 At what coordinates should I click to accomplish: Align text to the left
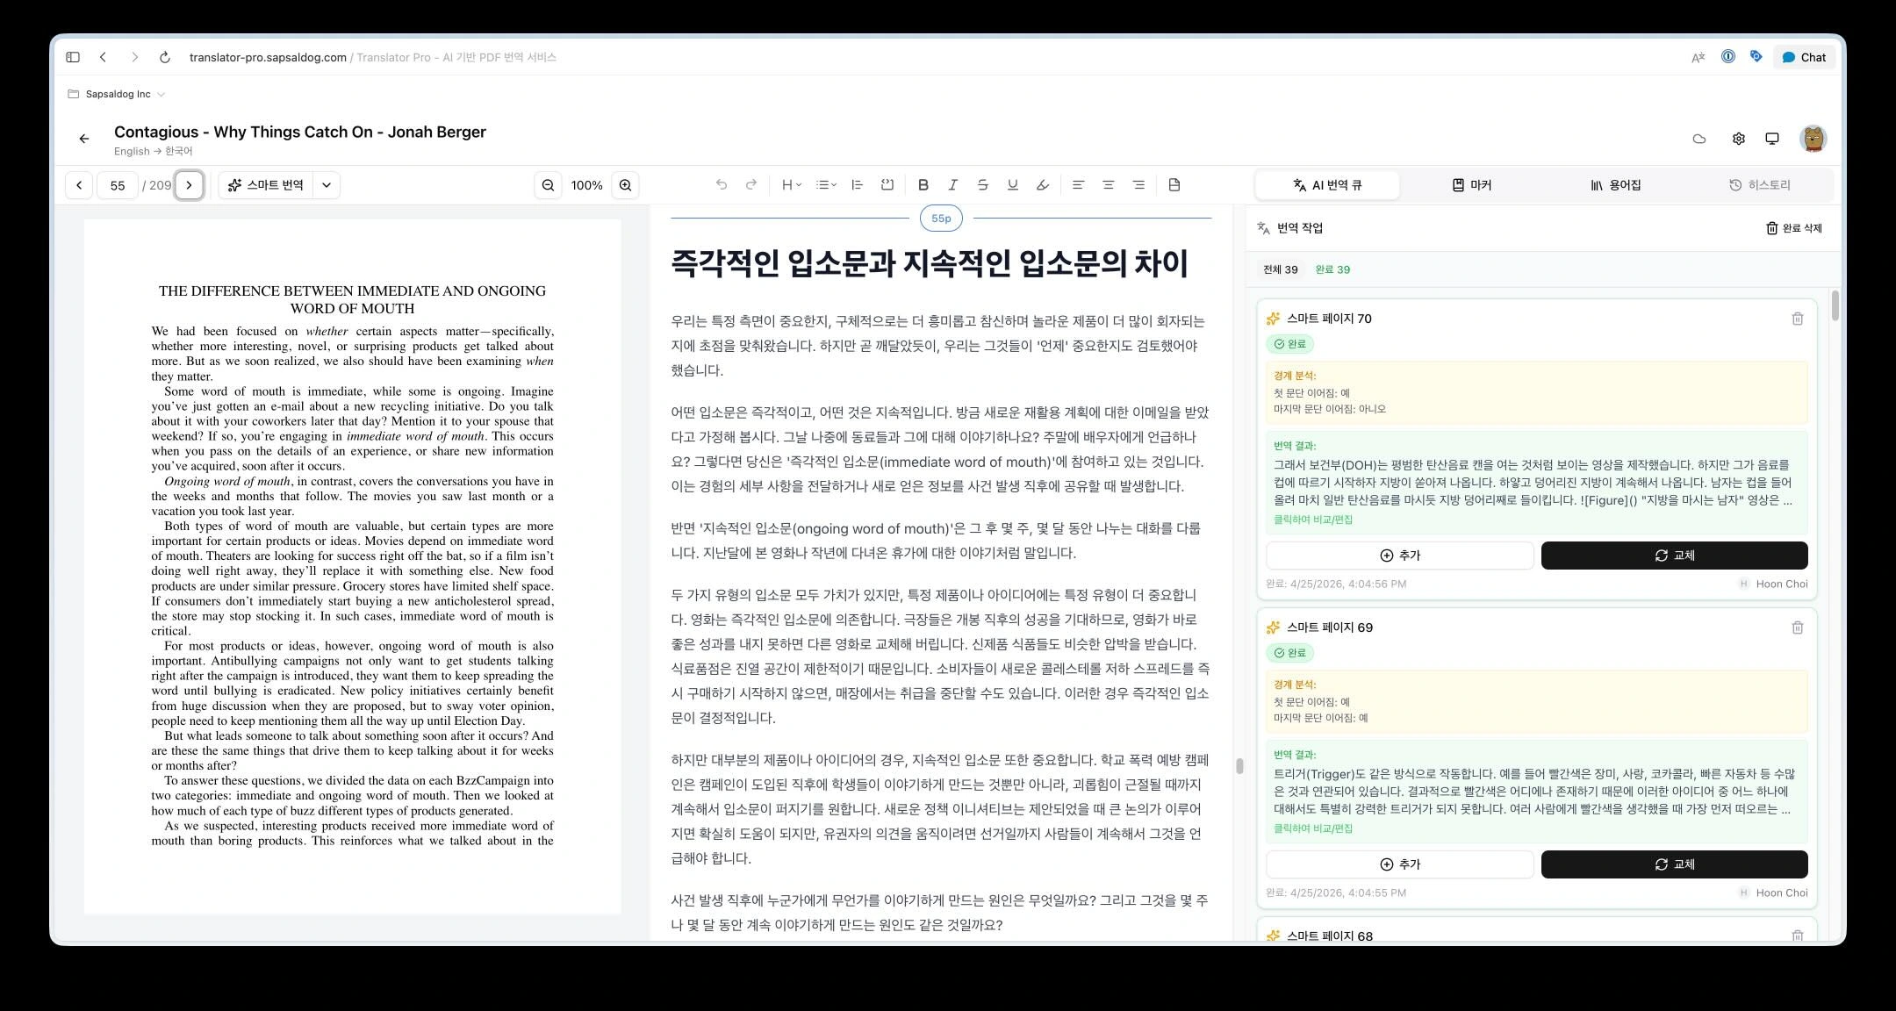(x=1078, y=185)
